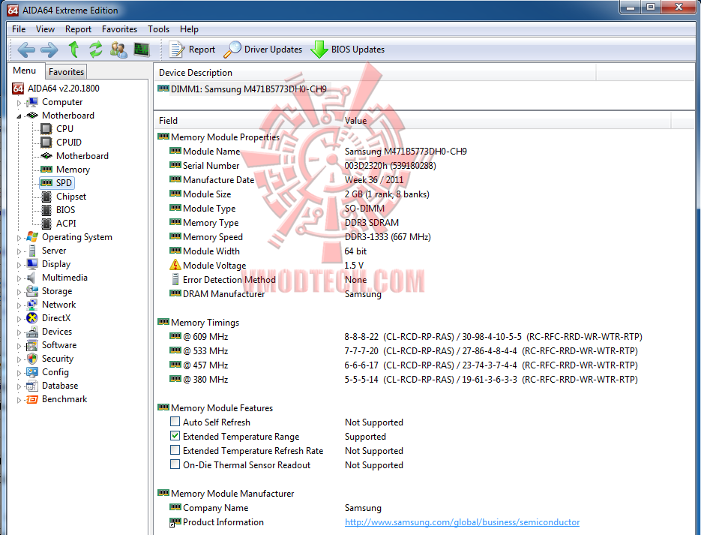This screenshot has height=535, width=701.
Task: Open the View menu
Action: 45,29
